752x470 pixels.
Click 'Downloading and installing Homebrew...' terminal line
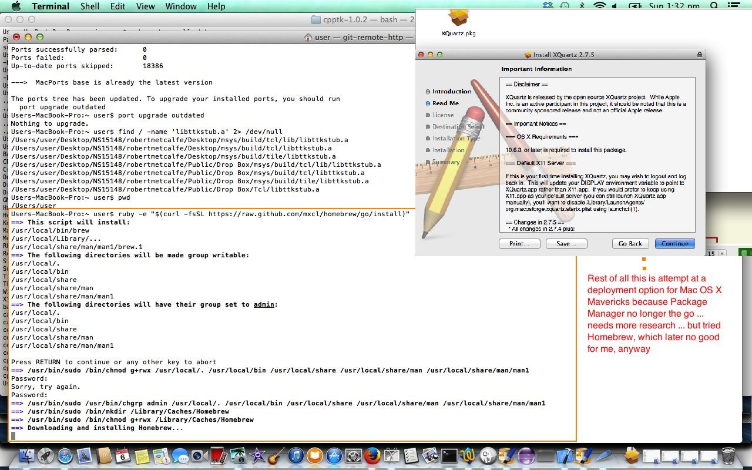[x=97, y=428]
